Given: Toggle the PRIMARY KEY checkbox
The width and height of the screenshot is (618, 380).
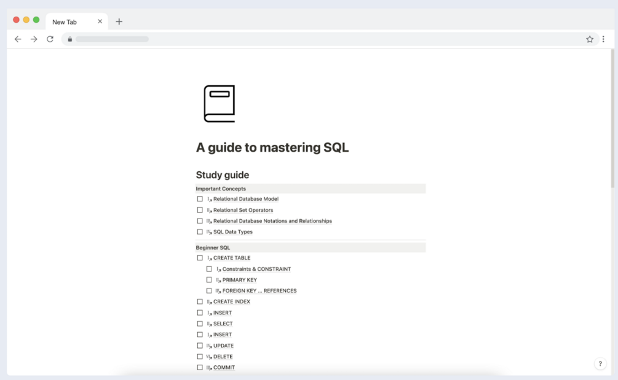Looking at the screenshot, I should [209, 280].
